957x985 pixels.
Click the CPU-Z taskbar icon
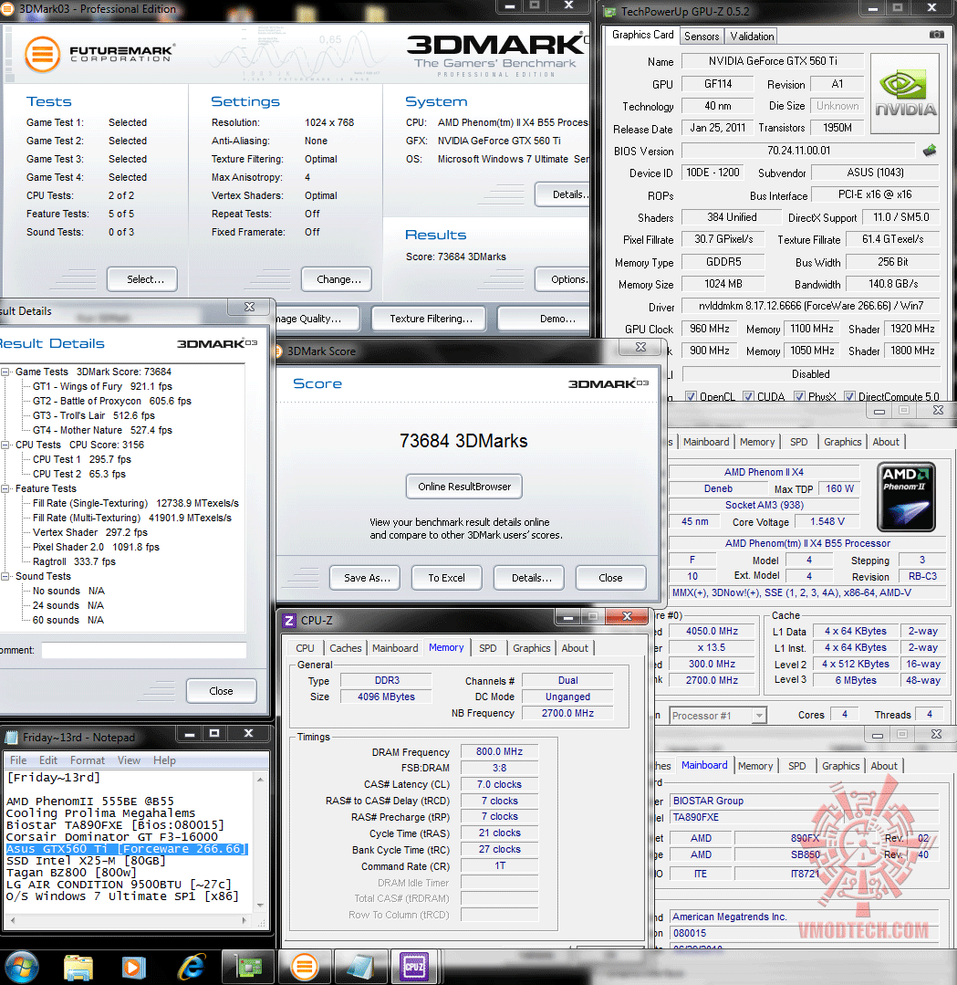(x=414, y=968)
